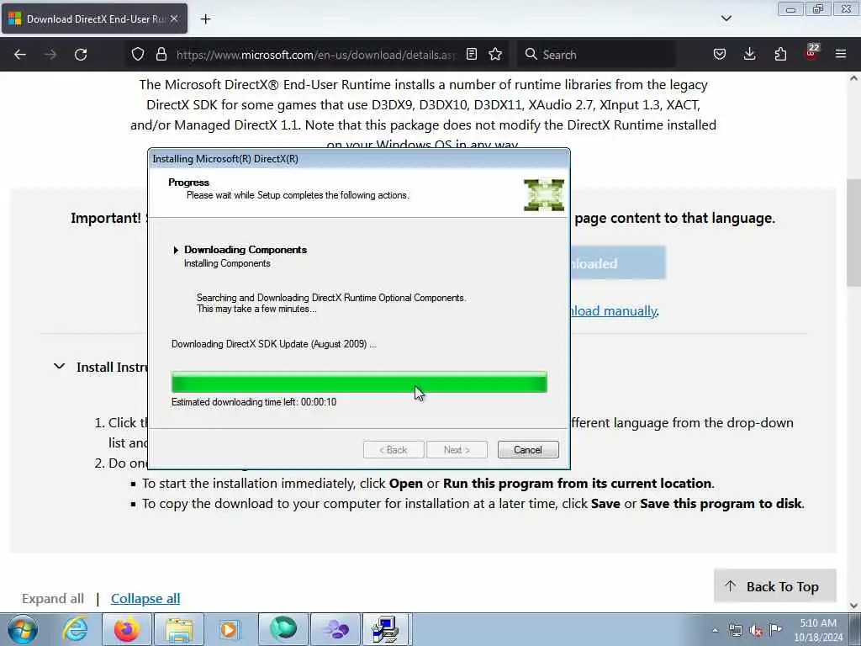Click the greyed-out Back button
Viewport: 861px width, 646px height.
(x=394, y=450)
